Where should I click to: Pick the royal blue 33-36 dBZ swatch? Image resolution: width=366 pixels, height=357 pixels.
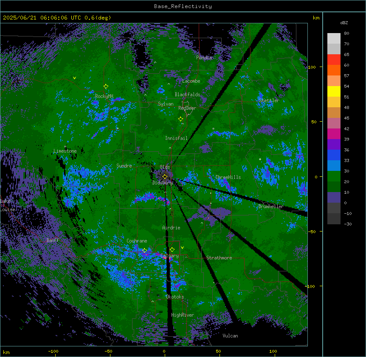tap(334, 155)
